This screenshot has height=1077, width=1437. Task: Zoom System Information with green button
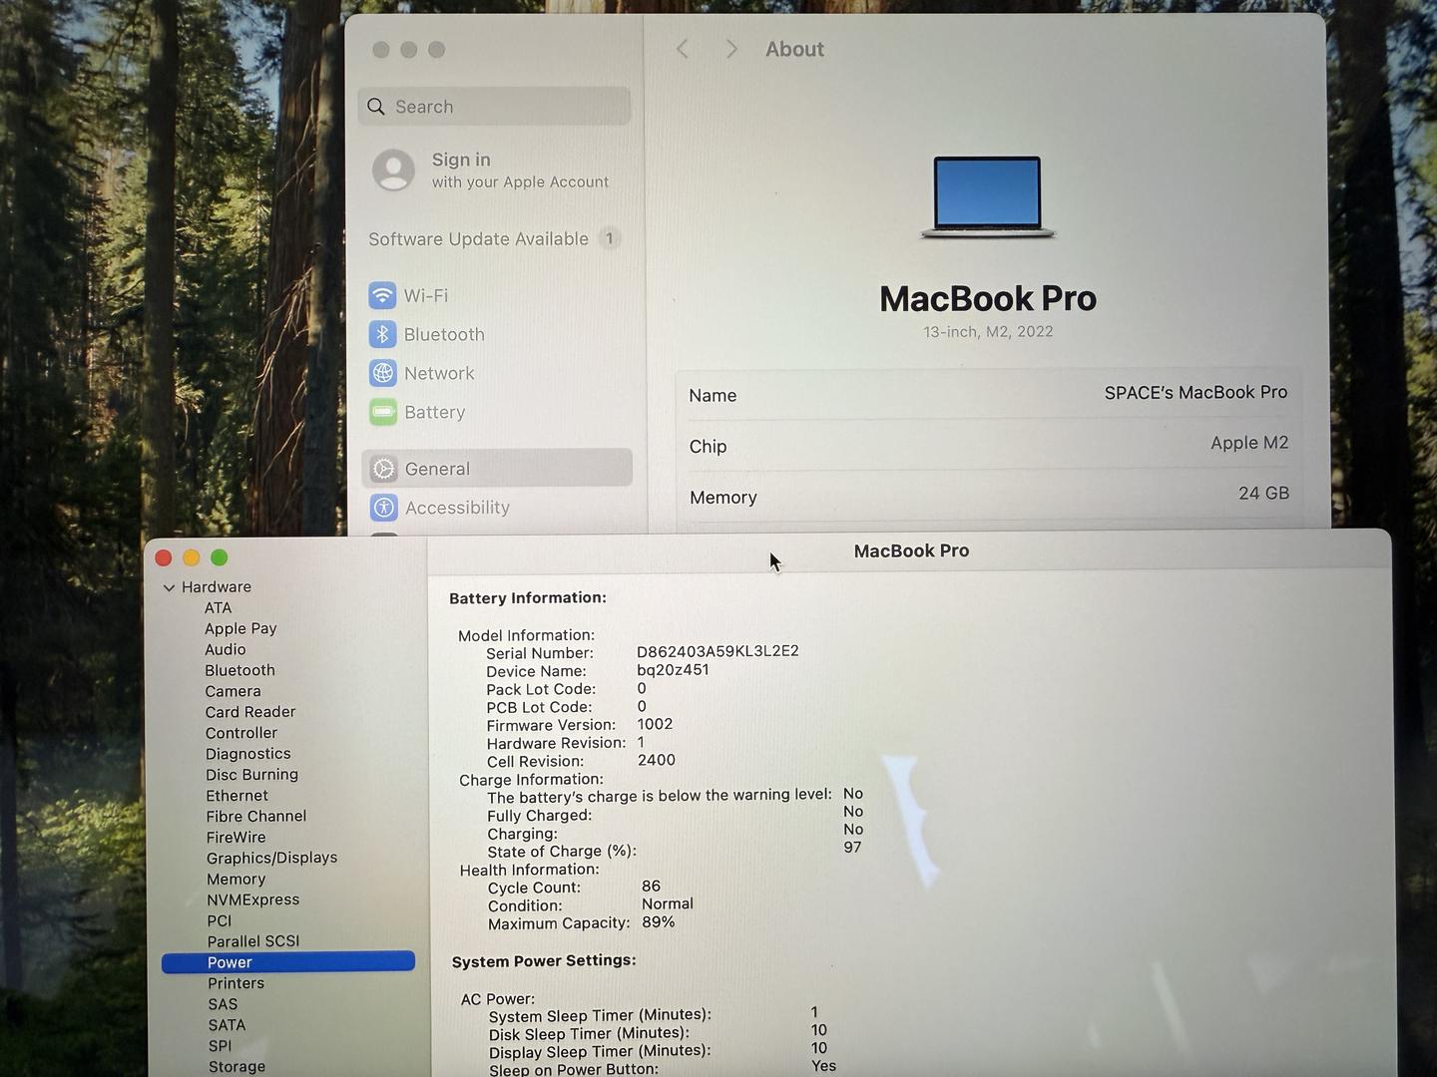(x=220, y=557)
